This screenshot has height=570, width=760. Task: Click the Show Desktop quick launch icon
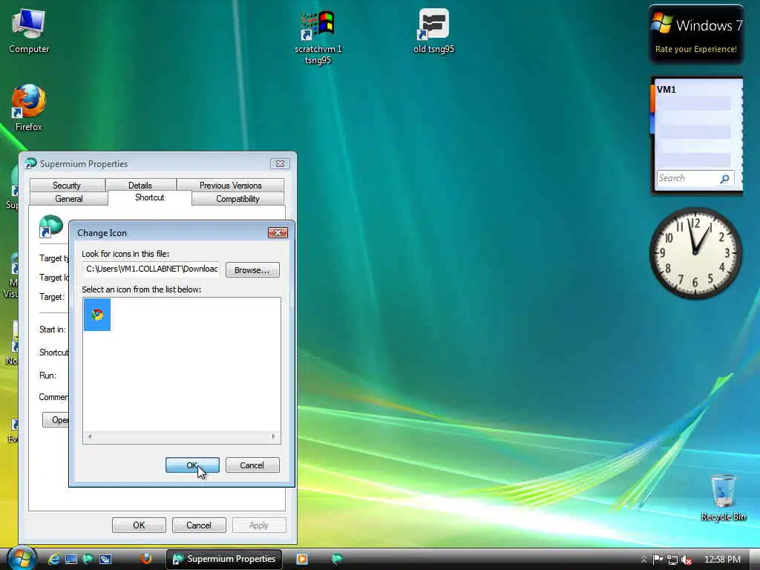tap(71, 560)
